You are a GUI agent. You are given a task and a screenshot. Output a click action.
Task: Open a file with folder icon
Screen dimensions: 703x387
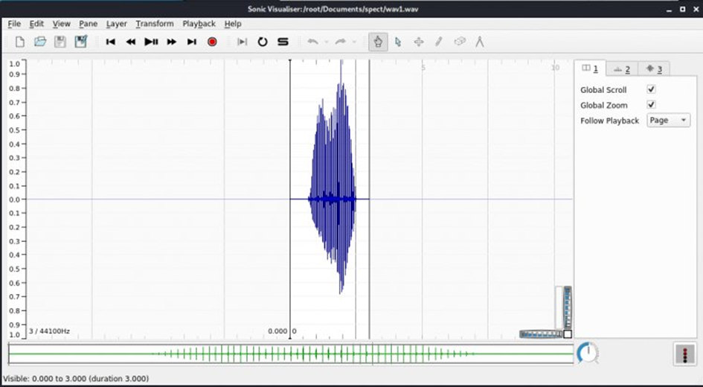[x=40, y=42]
